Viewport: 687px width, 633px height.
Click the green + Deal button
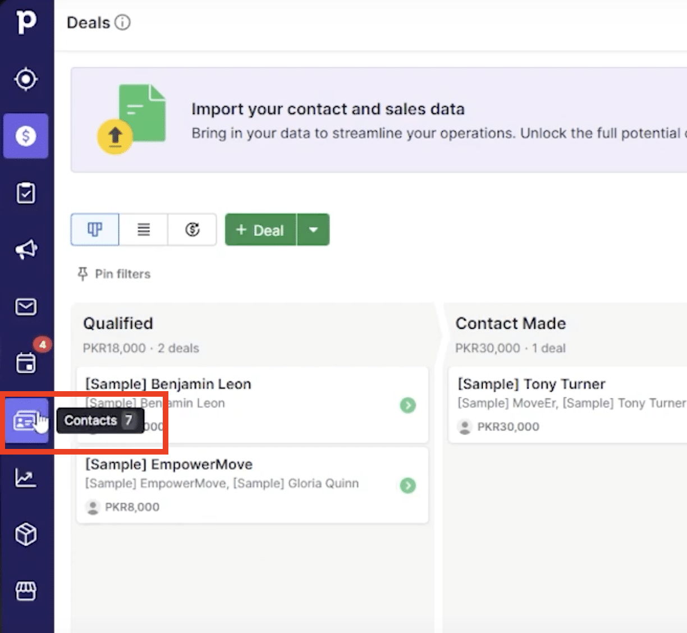(x=260, y=230)
